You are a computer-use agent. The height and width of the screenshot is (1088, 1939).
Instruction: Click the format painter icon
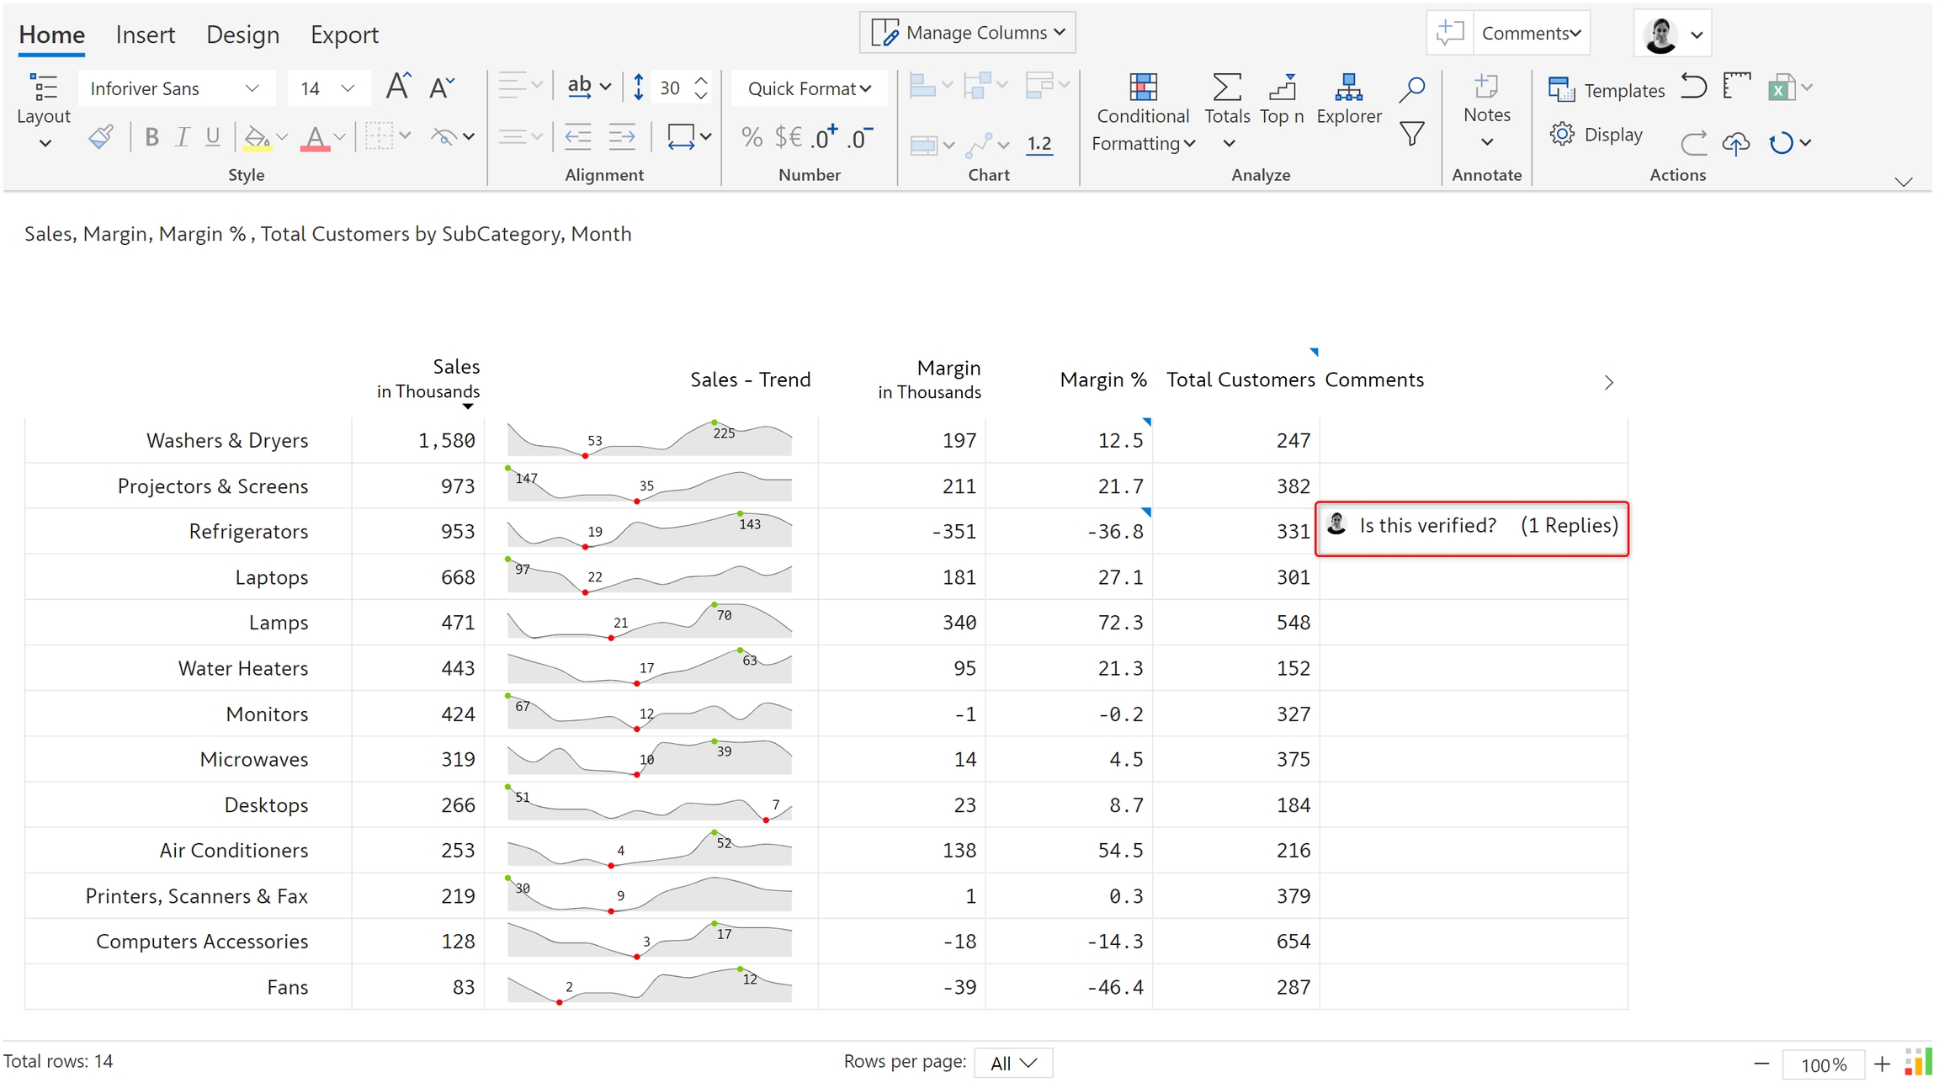[x=101, y=136]
